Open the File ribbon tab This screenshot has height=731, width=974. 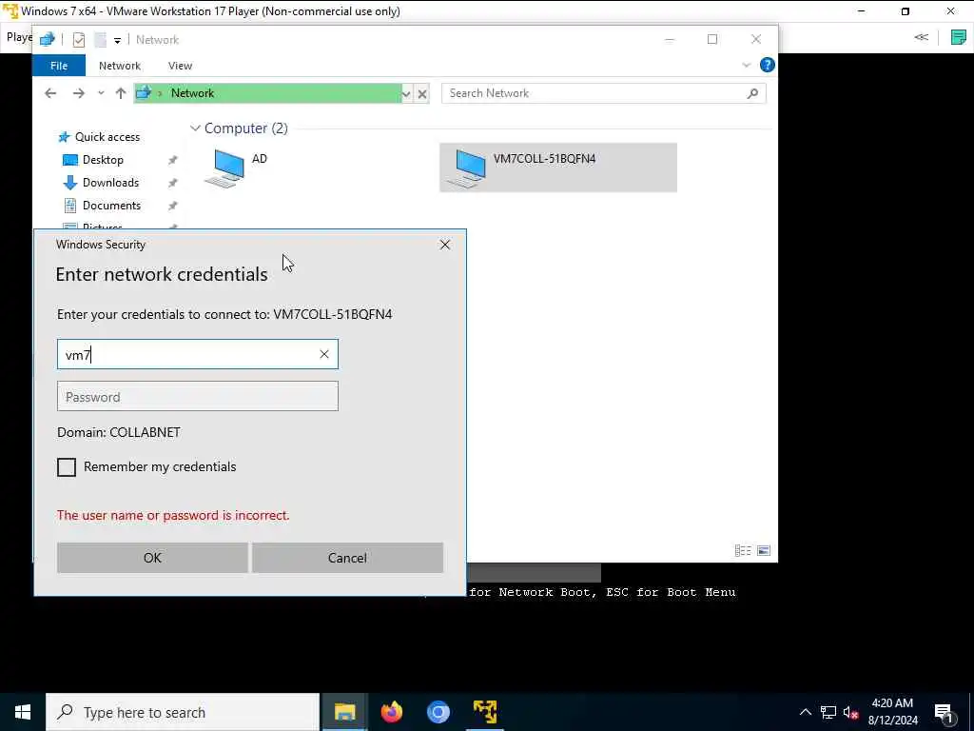tap(59, 66)
